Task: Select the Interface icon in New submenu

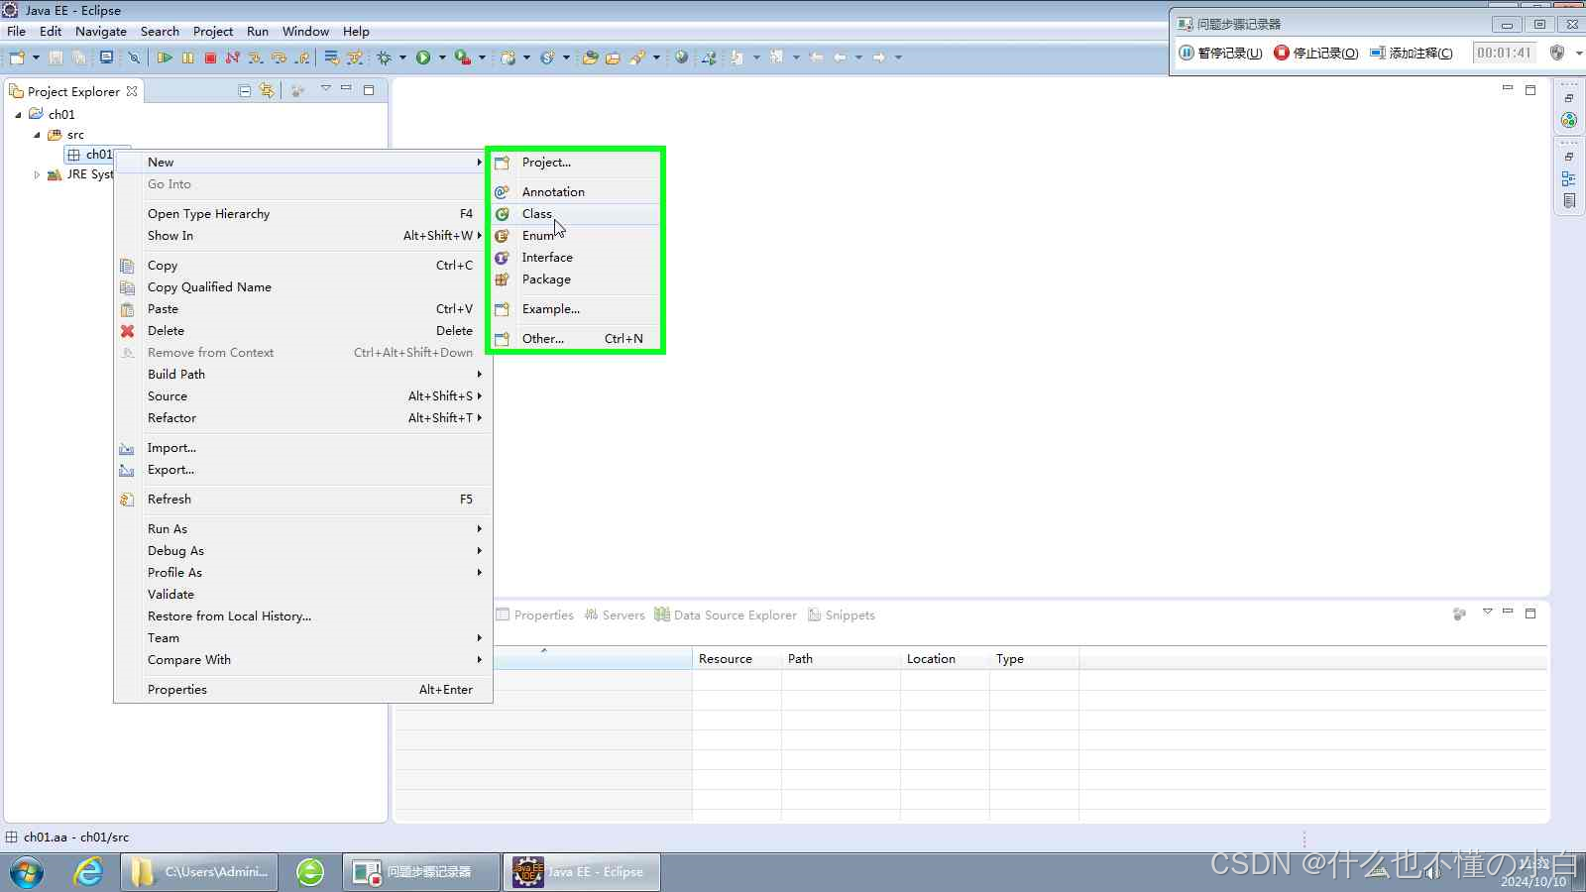Action: (x=503, y=258)
